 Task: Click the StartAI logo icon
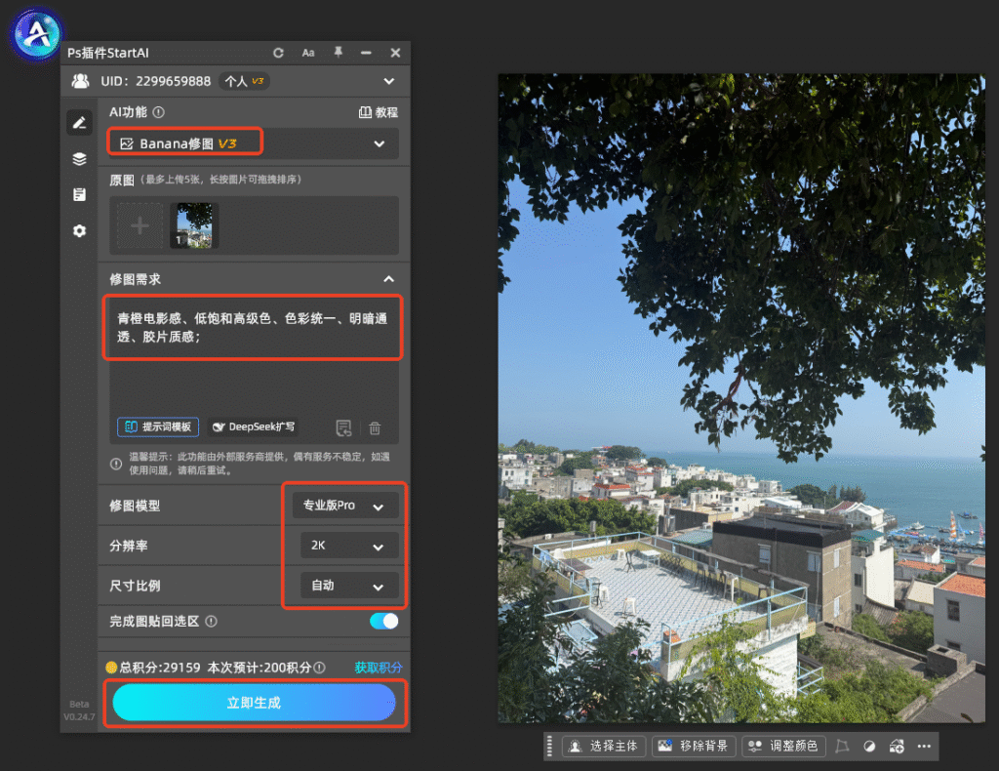coord(37,34)
